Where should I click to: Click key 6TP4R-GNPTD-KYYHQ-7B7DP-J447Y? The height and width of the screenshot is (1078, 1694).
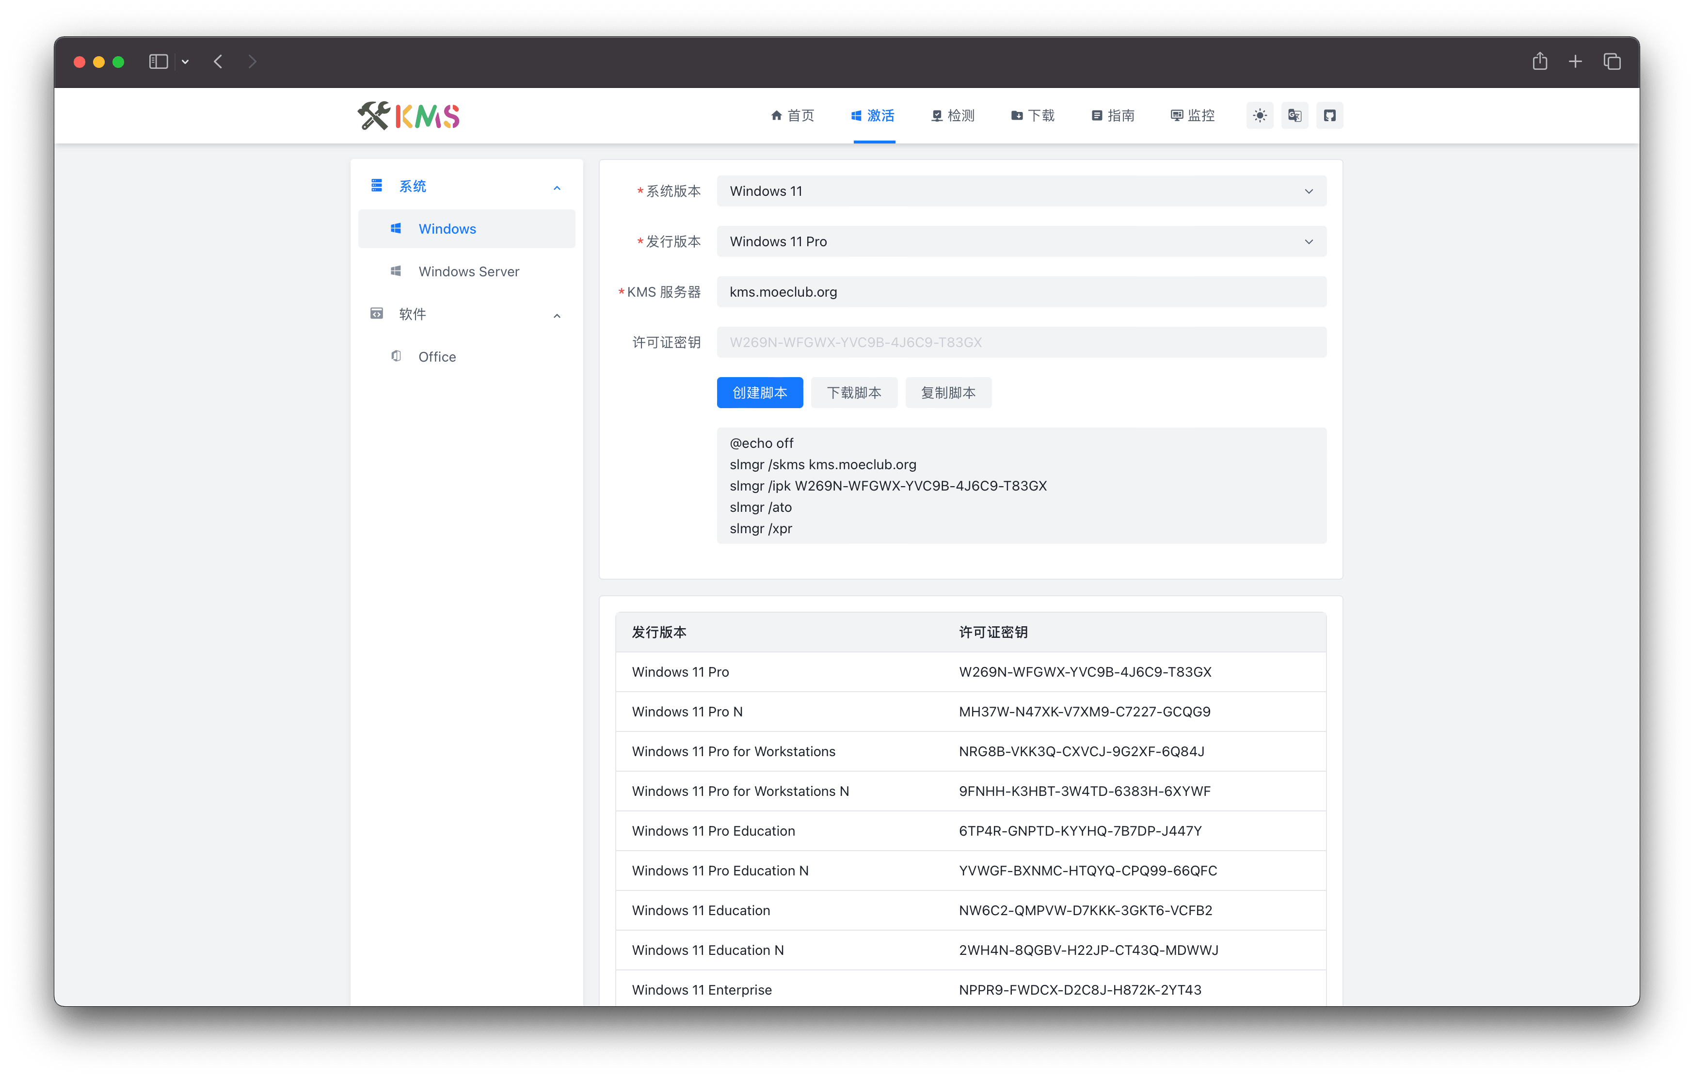[1080, 830]
